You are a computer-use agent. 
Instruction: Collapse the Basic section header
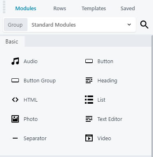pyautogui.click(x=12, y=41)
